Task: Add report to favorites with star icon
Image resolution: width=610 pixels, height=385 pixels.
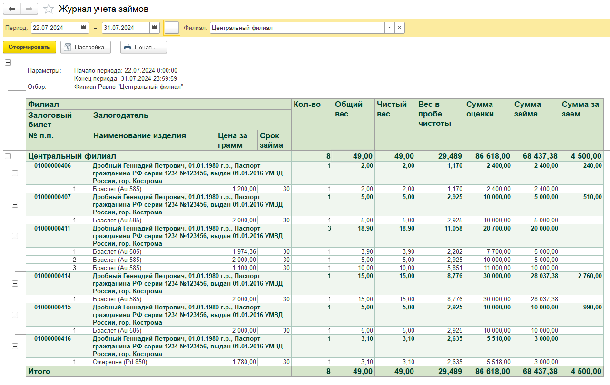Action: point(48,9)
